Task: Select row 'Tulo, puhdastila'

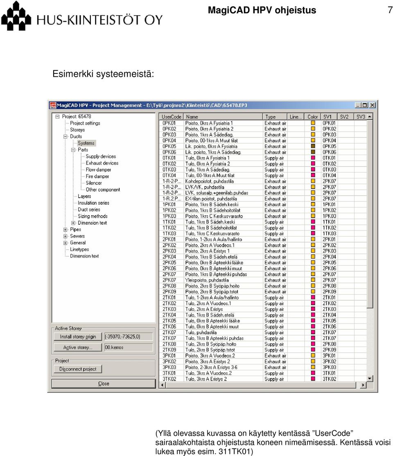Action: point(263,333)
